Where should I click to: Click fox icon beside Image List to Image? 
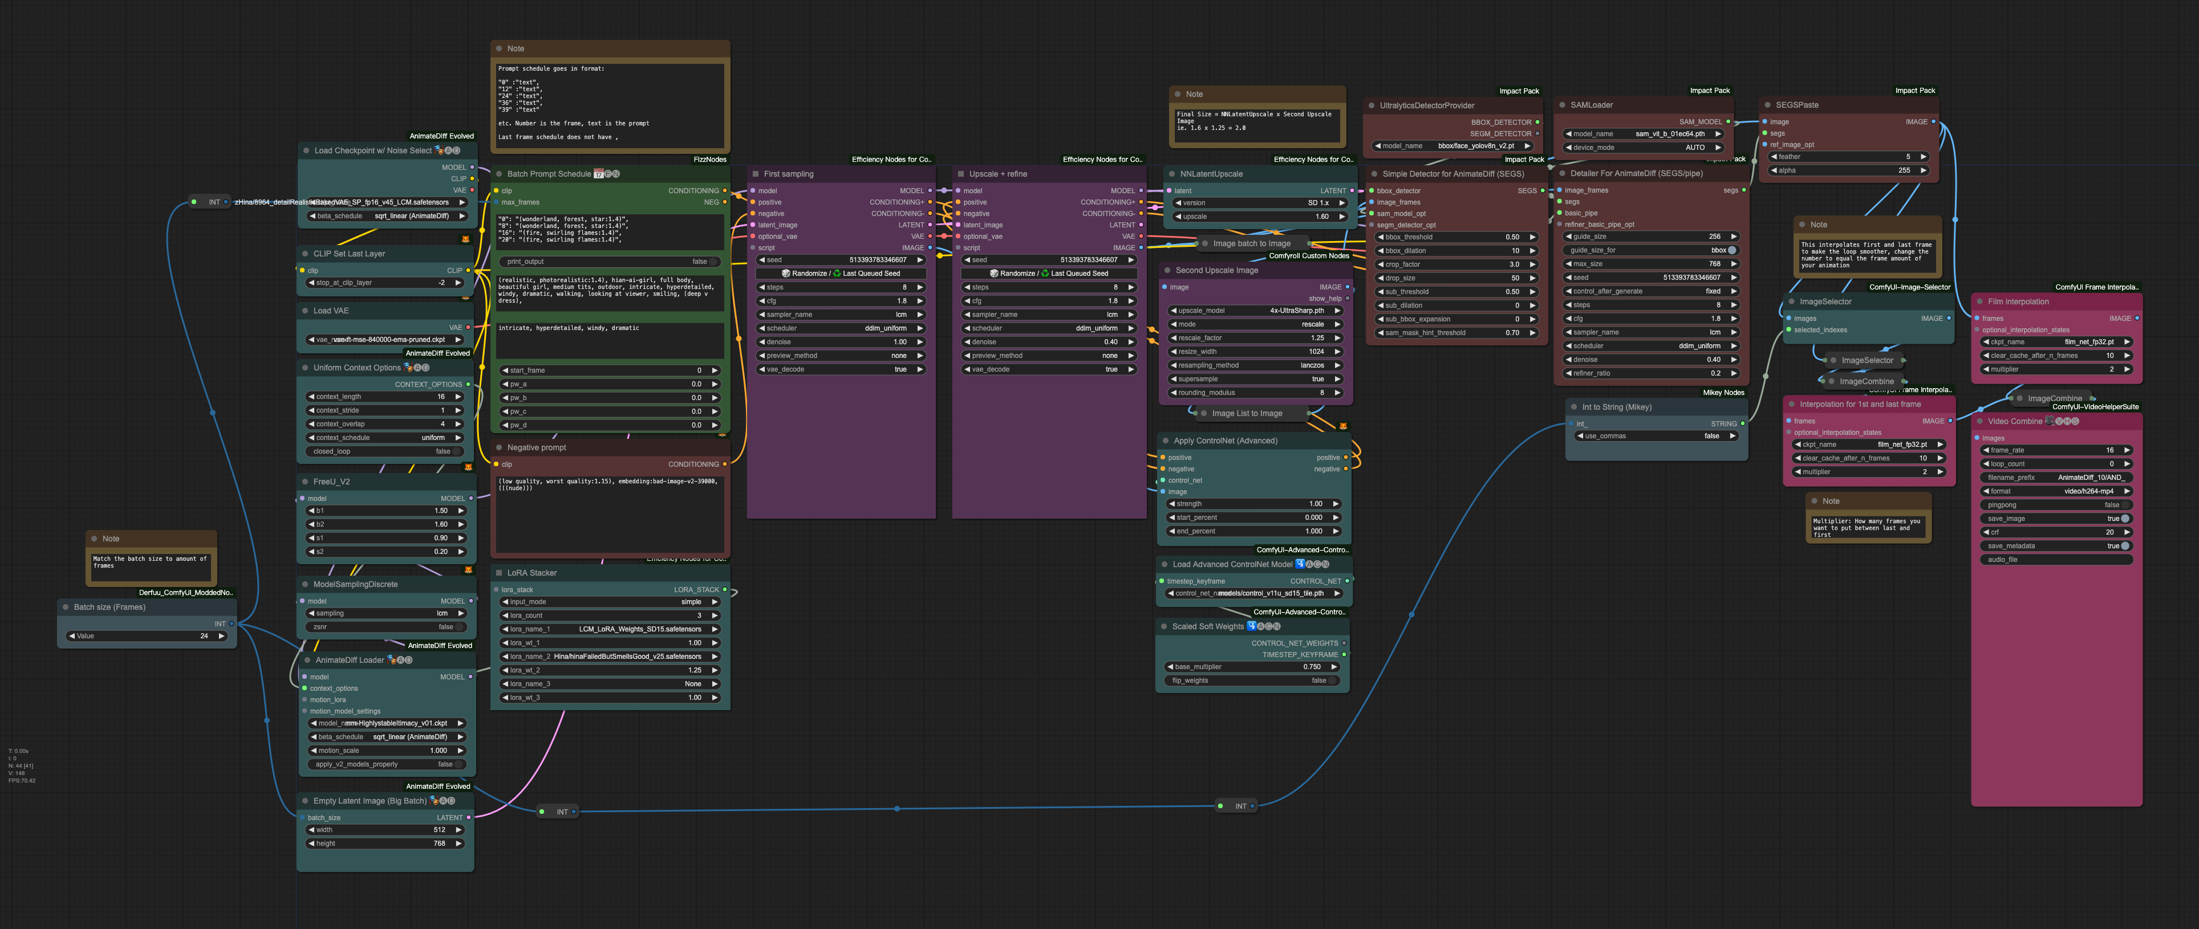[x=1343, y=426]
